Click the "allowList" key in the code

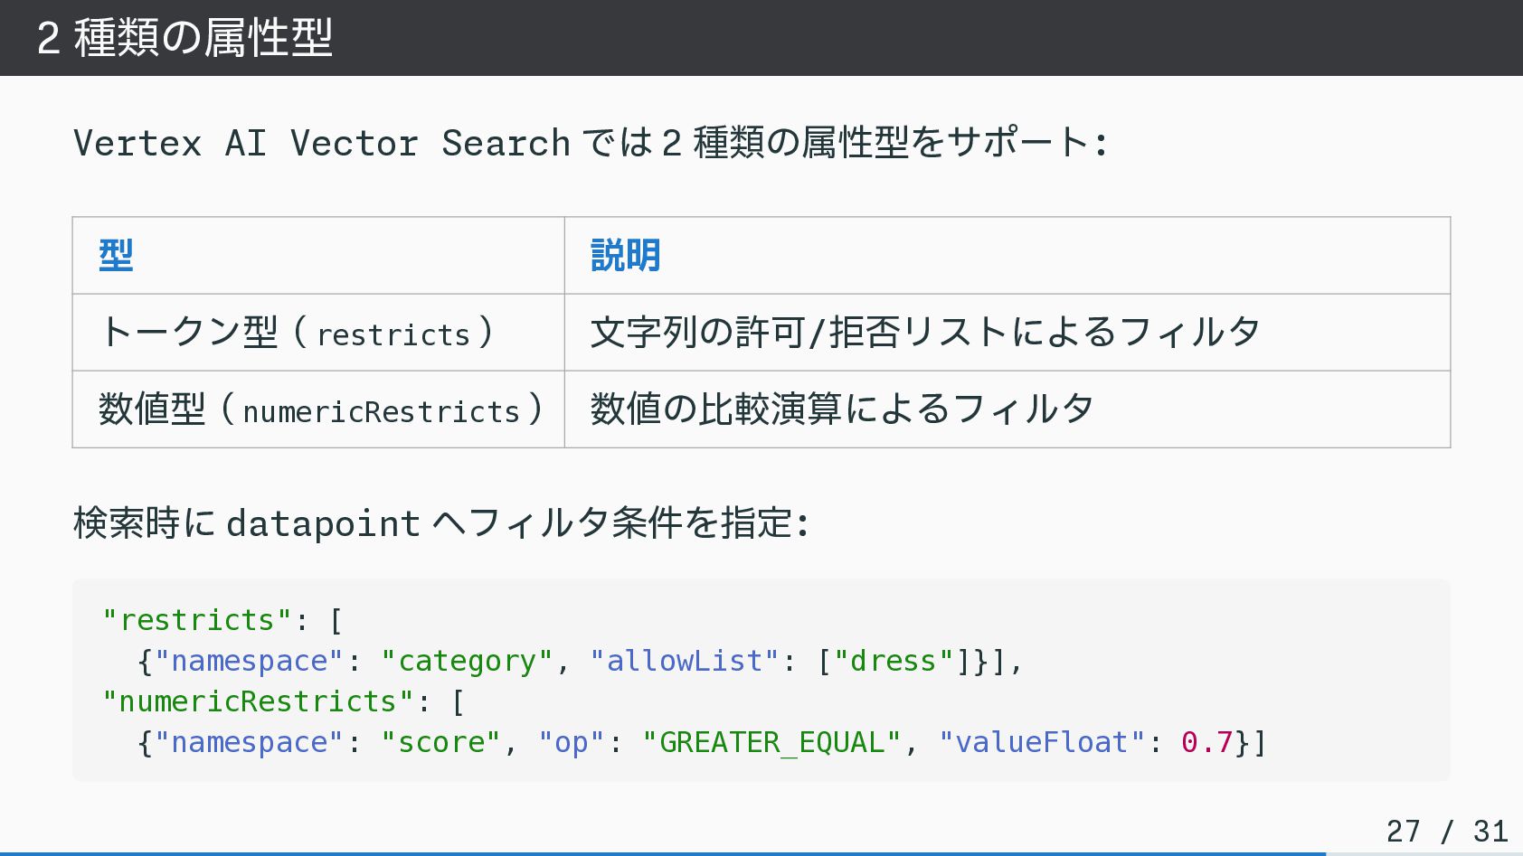[x=685, y=661]
